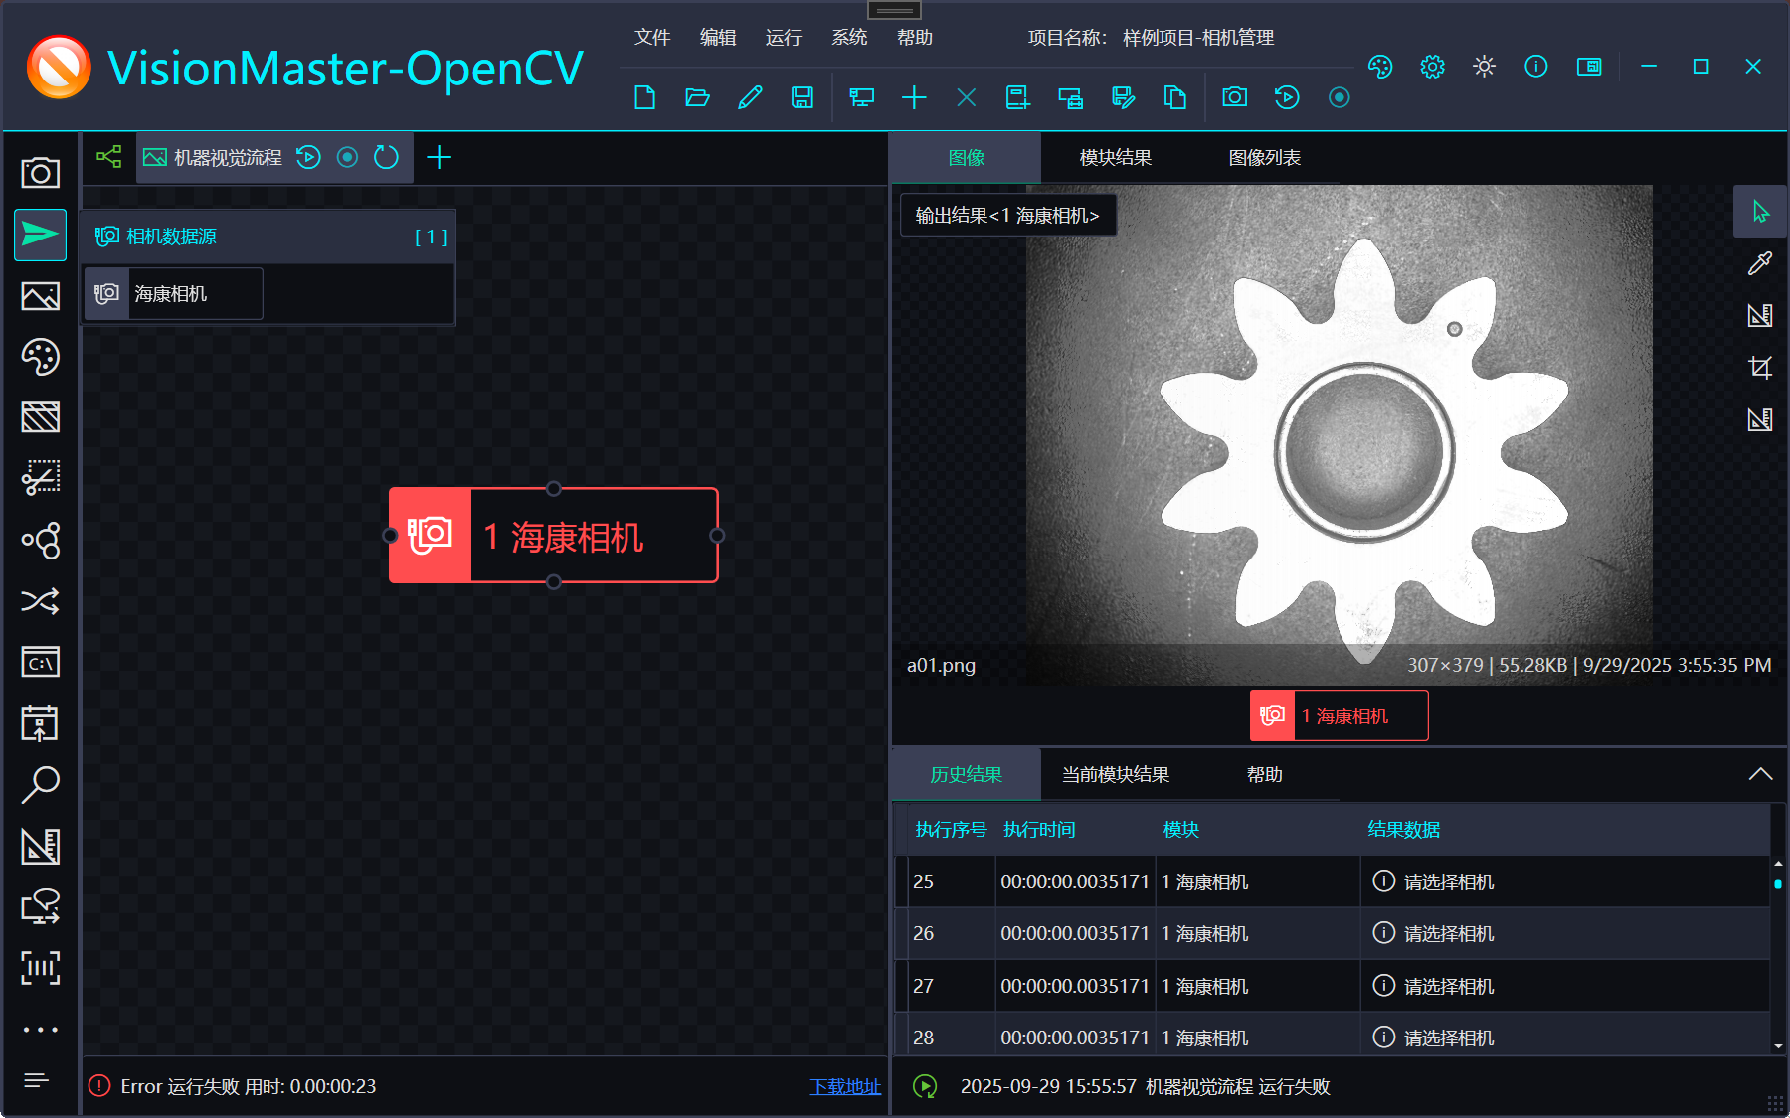The width and height of the screenshot is (1790, 1118).
Task: Select the pointer arrow tool in the image toolbar
Action: click(x=1760, y=212)
